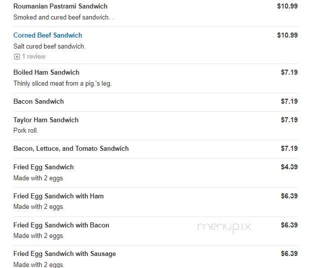Image resolution: width=314 pixels, height=268 pixels.
Task: Click the $4.39 Fried Egg price
Action: pos(289,167)
